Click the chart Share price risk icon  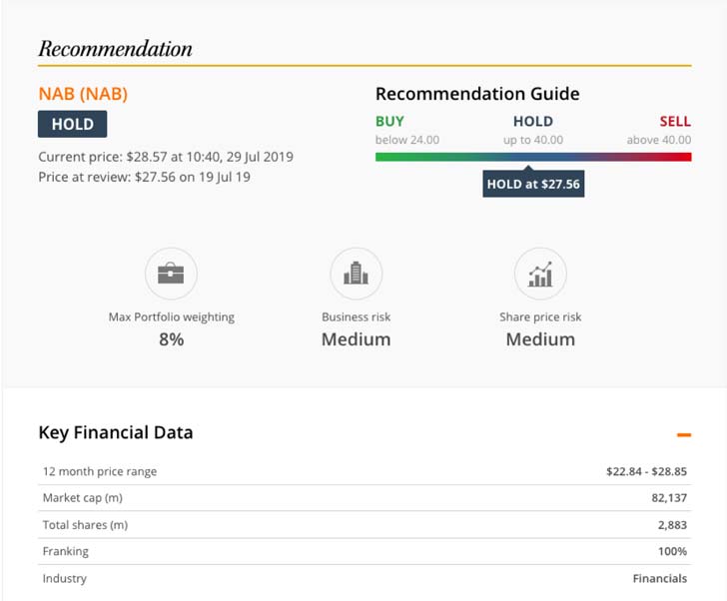(x=540, y=274)
